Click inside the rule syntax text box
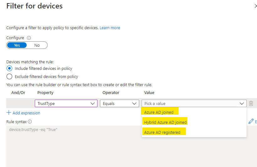 click(x=132, y=146)
